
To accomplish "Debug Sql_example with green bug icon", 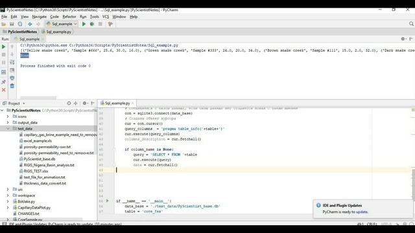I will click(x=92, y=24).
